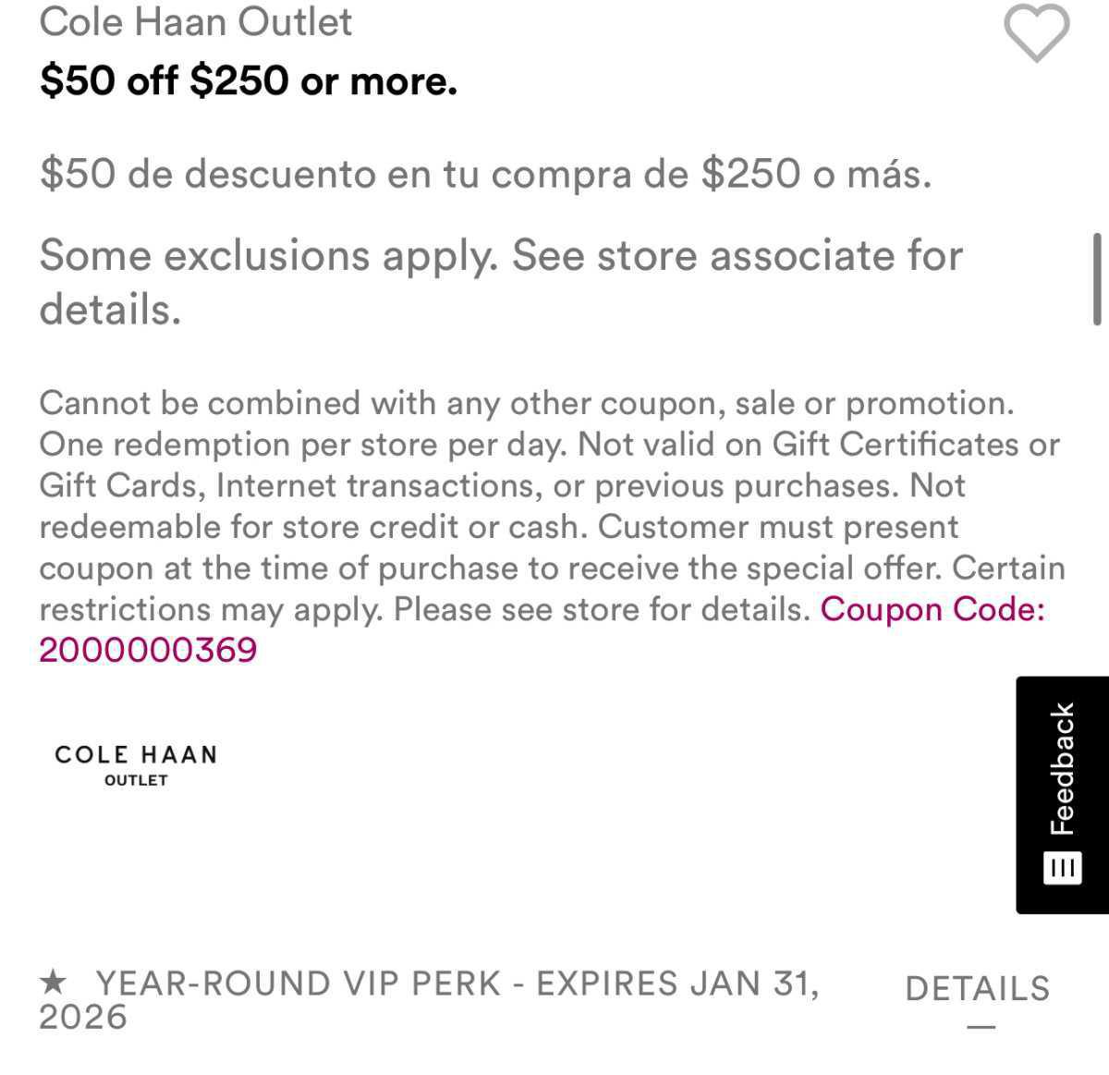Image resolution: width=1109 pixels, height=1075 pixels.
Task: Click the "Customer must present" terms sentence
Action: tap(778, 527)
